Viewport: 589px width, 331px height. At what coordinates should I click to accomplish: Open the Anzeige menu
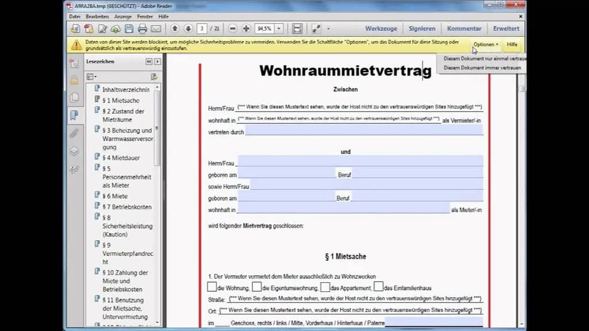123,17
